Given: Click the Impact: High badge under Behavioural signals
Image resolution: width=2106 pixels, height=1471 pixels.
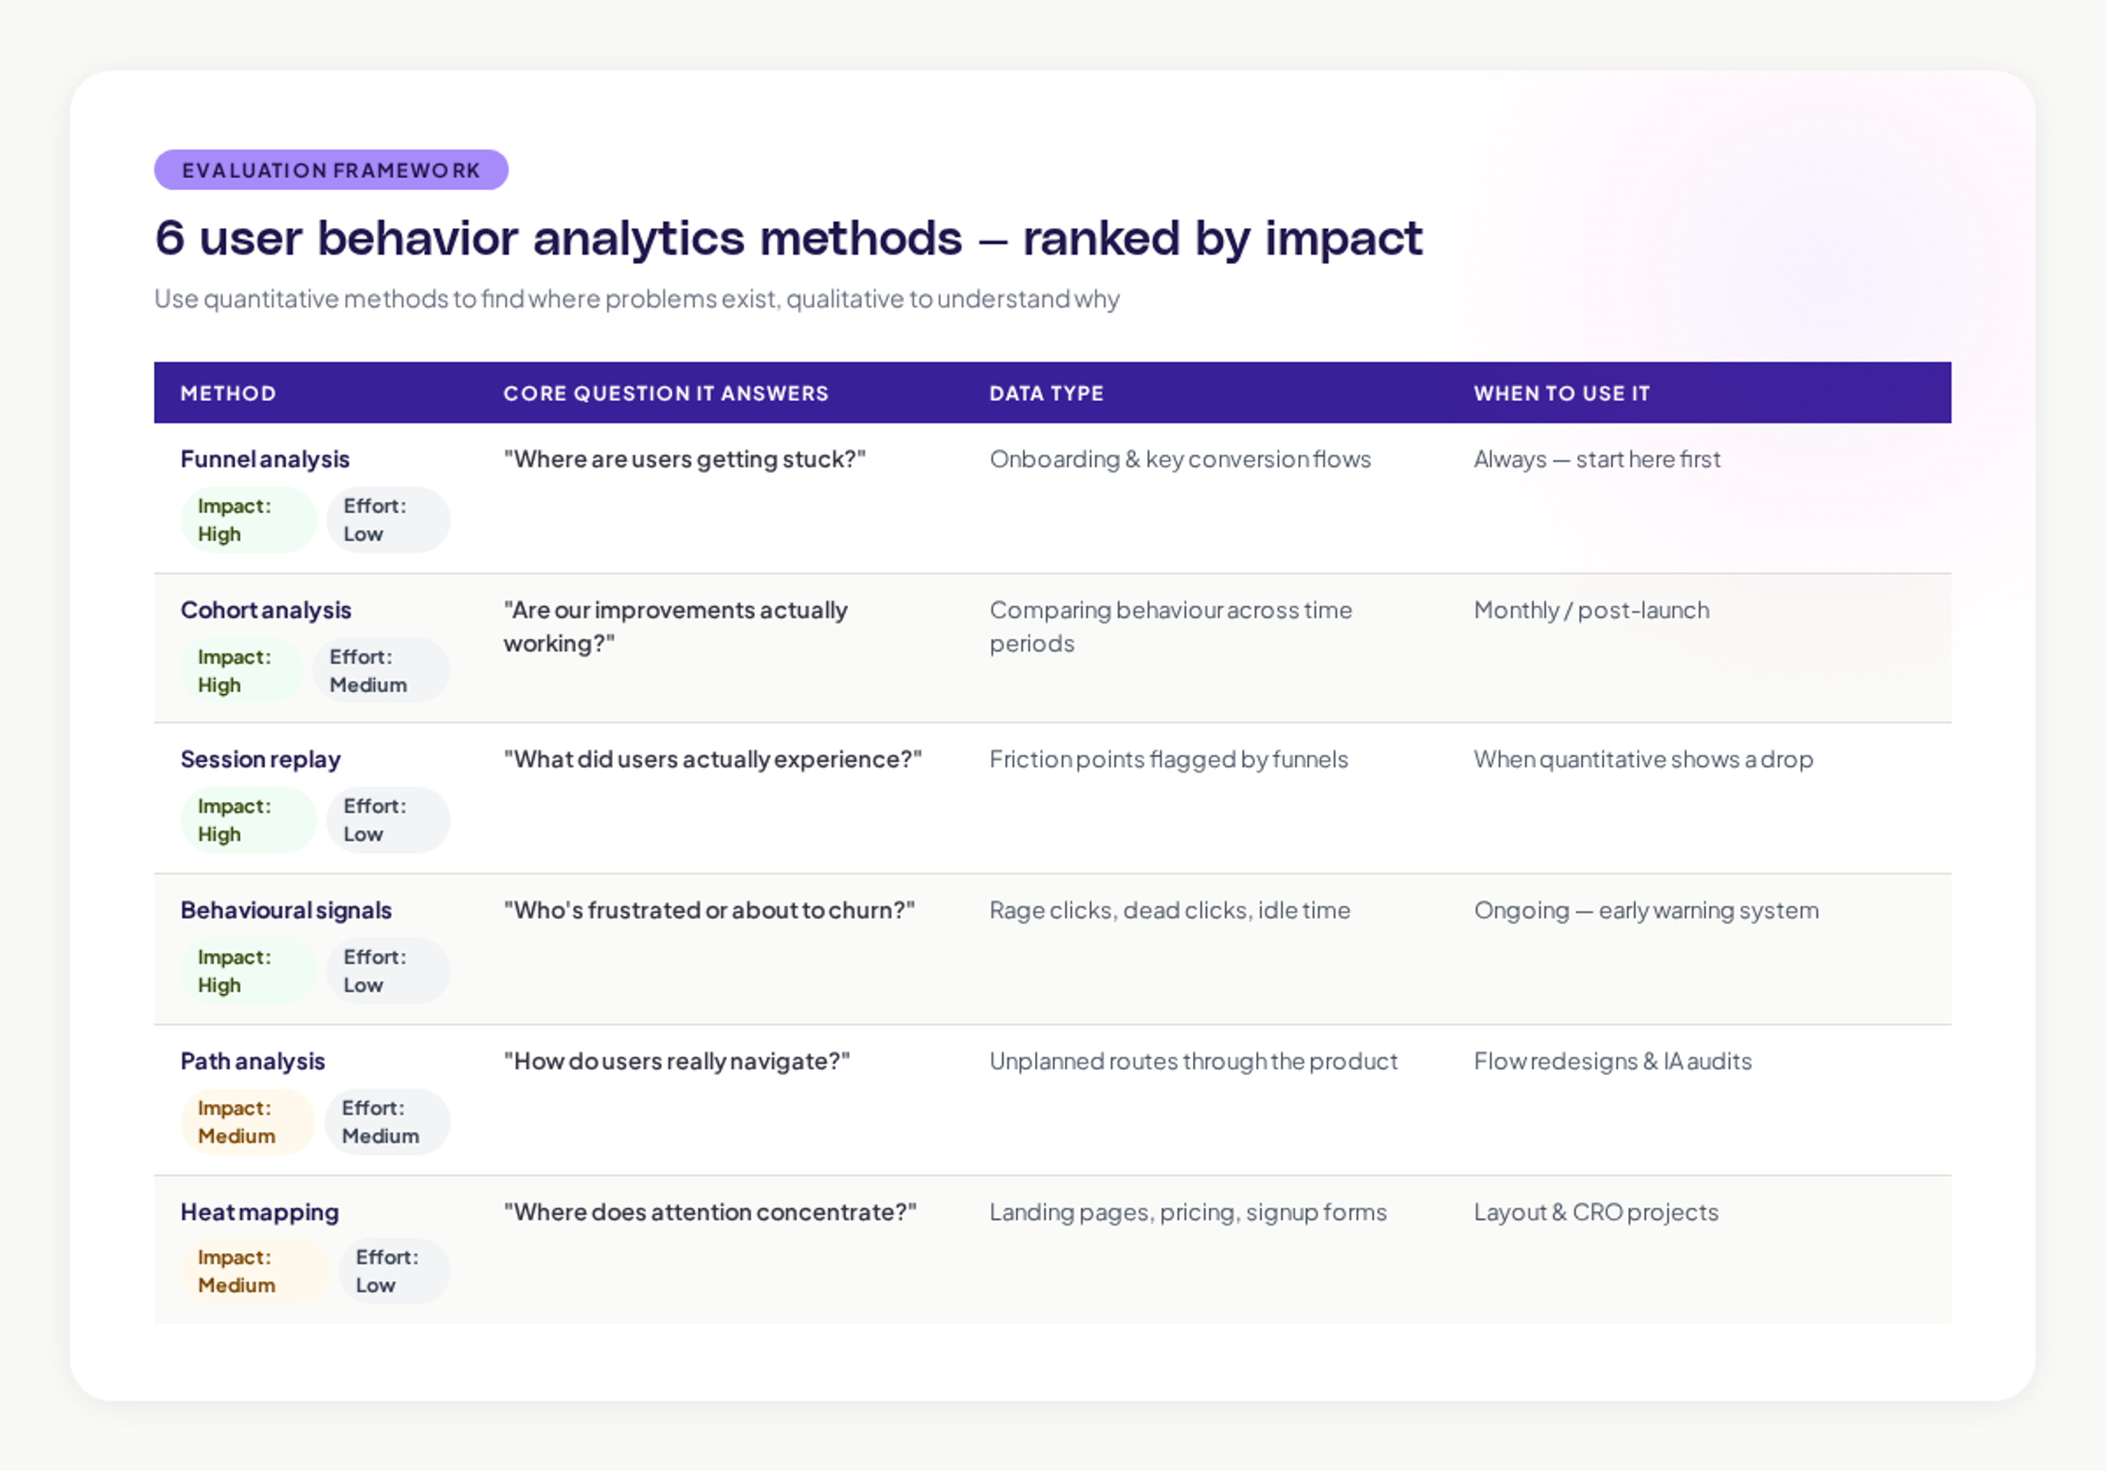Looking at the screenshot, I should click(248, 971).
